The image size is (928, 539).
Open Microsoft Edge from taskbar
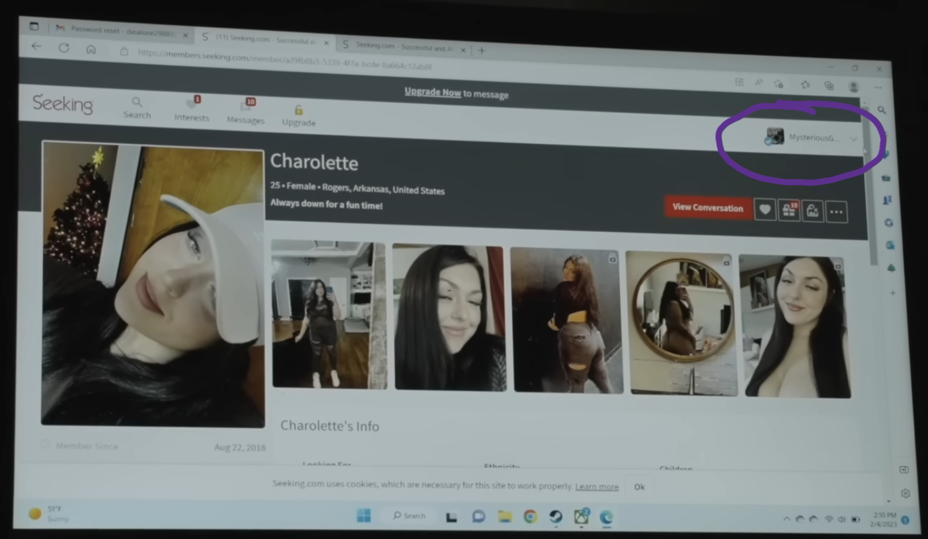tap(606, 517)
